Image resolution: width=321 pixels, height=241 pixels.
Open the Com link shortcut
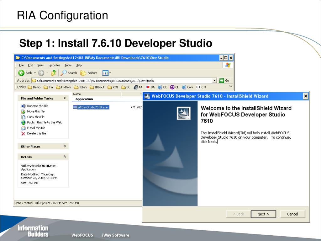tap(187, 87)
